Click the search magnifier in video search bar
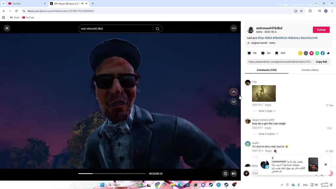This screenshot has height=189, width=336. coord(157,29)
